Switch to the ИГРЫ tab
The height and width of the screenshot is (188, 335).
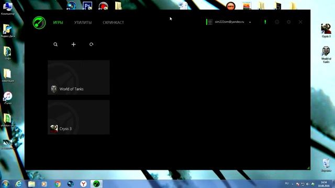(x=58, y=22)
